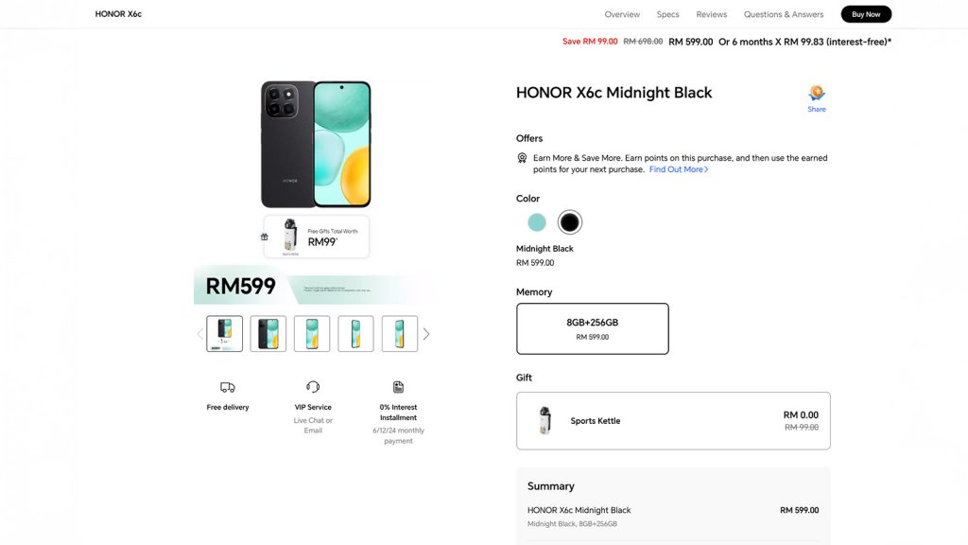This screenshot has height=545, width=968.
Task: Go to the Overview tab
Action: tap(622, 14)
